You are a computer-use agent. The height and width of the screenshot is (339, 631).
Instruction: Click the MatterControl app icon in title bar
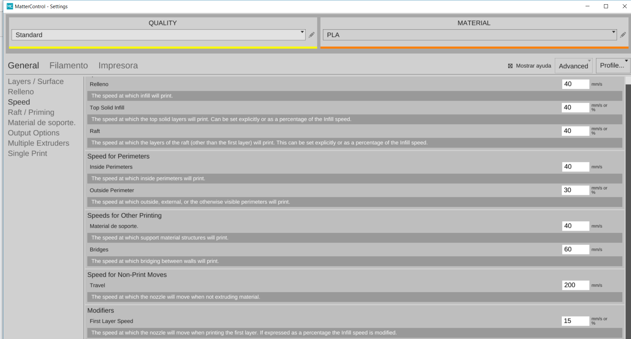tap(10, 6)
